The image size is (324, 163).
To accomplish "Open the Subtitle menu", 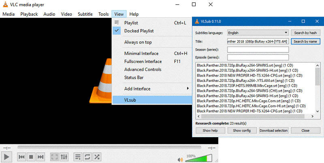I will (85, 14).
